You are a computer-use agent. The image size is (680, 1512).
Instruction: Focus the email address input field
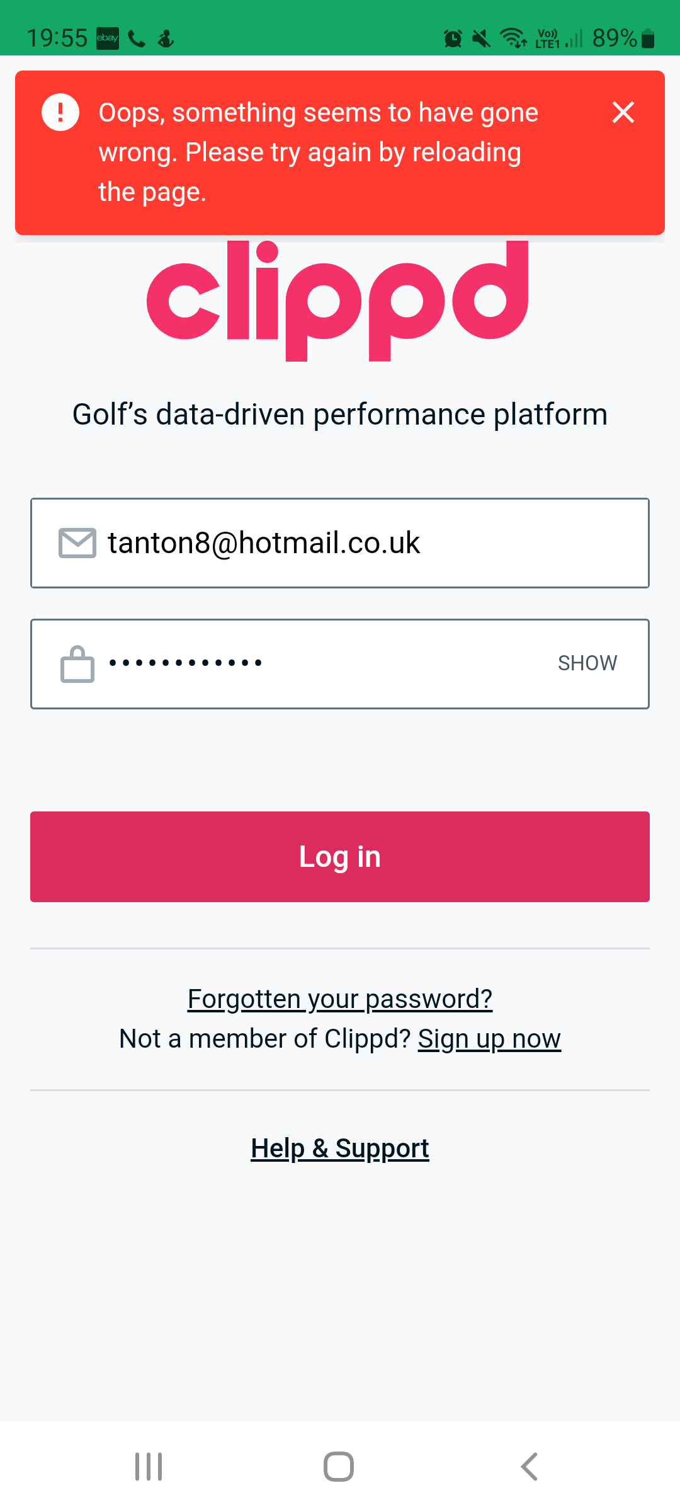tap(371, 543)
